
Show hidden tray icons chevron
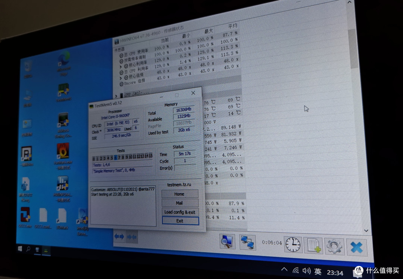[284, 269]
